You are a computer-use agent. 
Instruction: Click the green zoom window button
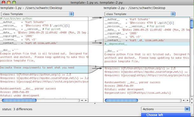pos(14,2)
